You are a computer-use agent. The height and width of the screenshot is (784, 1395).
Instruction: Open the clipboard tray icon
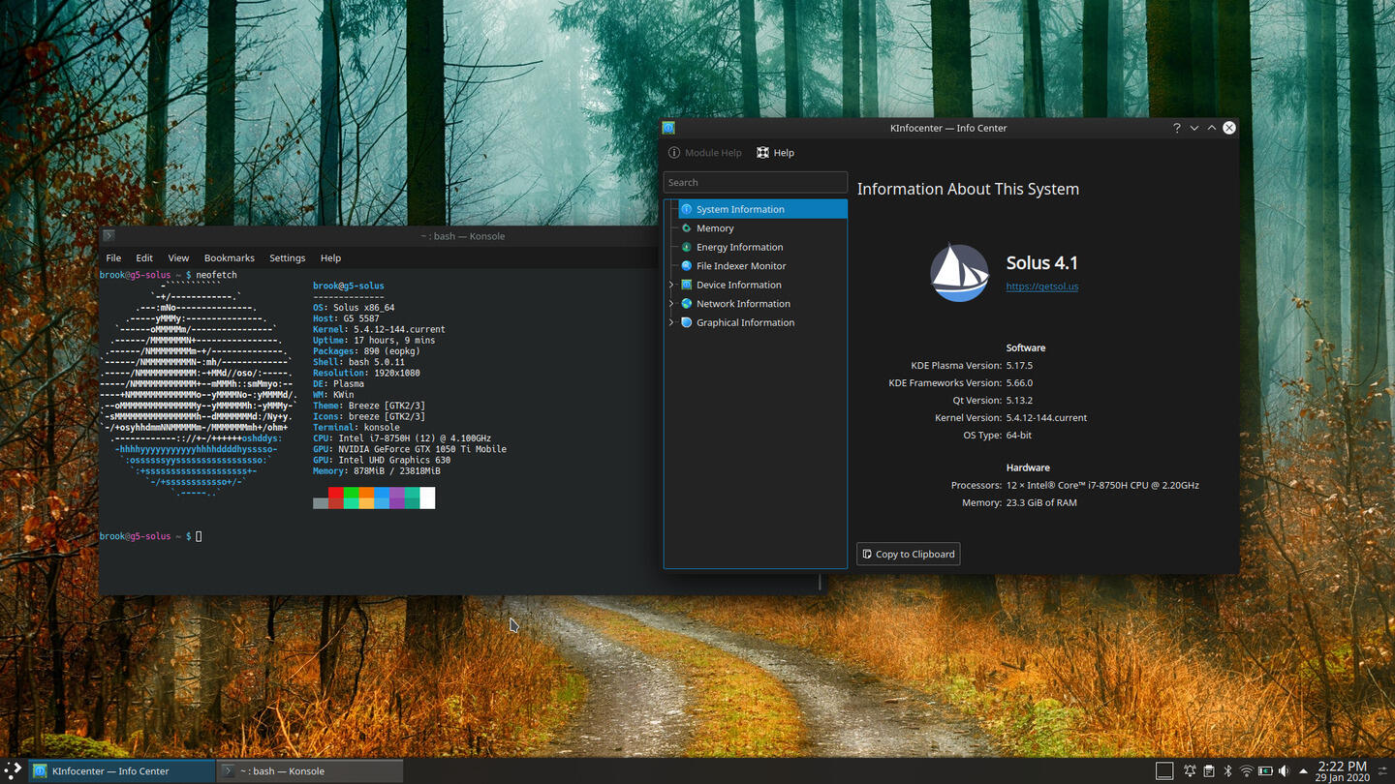(1209, 771)
